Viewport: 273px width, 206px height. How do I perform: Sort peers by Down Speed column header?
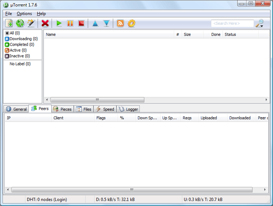pos(148,118)
